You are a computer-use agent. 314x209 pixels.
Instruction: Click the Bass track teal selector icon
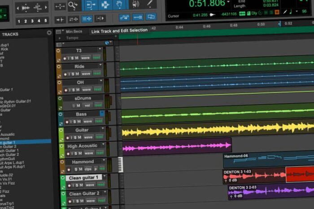click(x=60, y=114)
